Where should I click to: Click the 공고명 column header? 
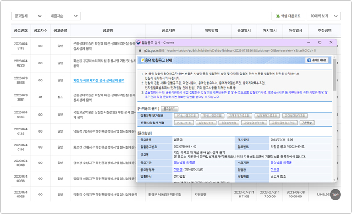tap(108, 31)
